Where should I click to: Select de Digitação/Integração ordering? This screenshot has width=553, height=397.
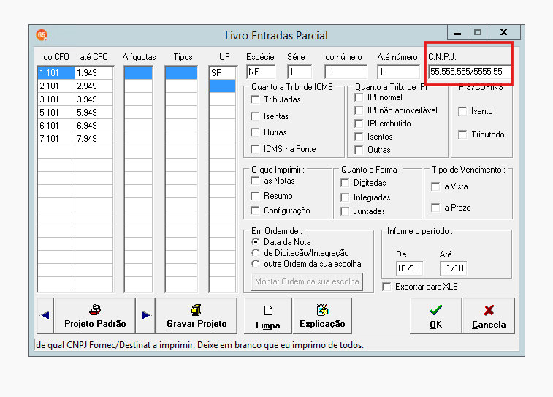tap(256, 253)
